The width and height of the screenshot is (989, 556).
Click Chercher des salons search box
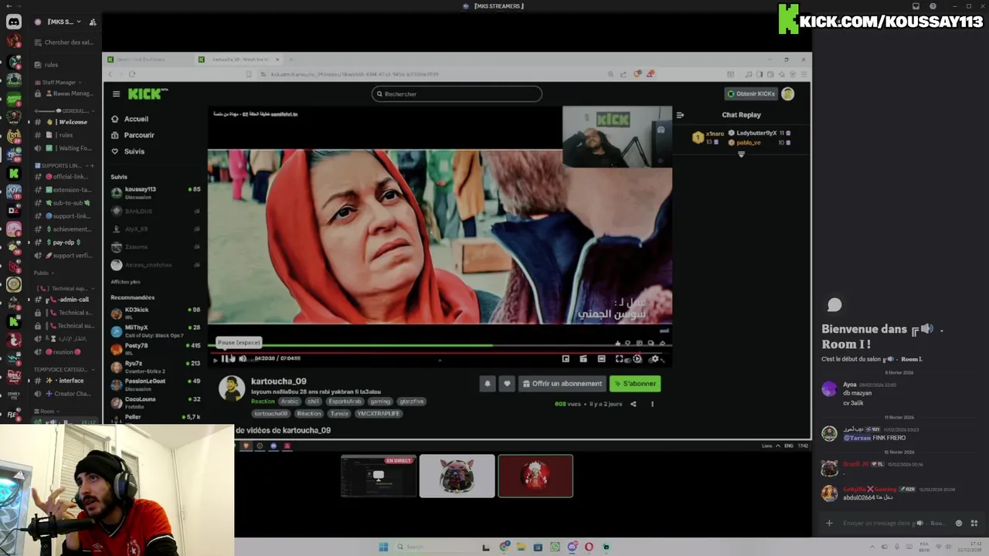(65, 42)
